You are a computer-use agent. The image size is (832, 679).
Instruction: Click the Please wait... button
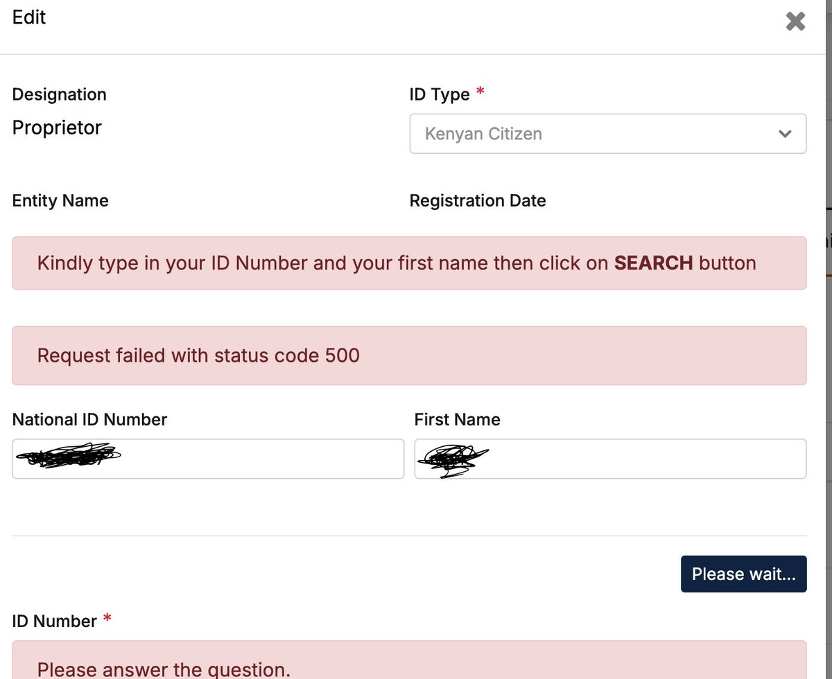tap(744, 574)
